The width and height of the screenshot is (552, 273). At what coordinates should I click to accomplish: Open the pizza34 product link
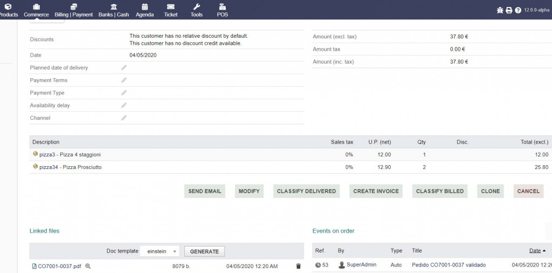52,167
